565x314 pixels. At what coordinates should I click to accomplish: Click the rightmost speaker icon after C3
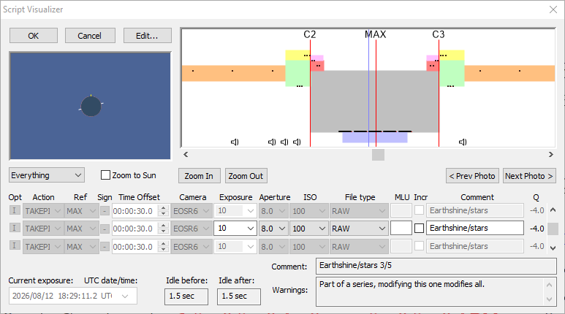(463, 142)
